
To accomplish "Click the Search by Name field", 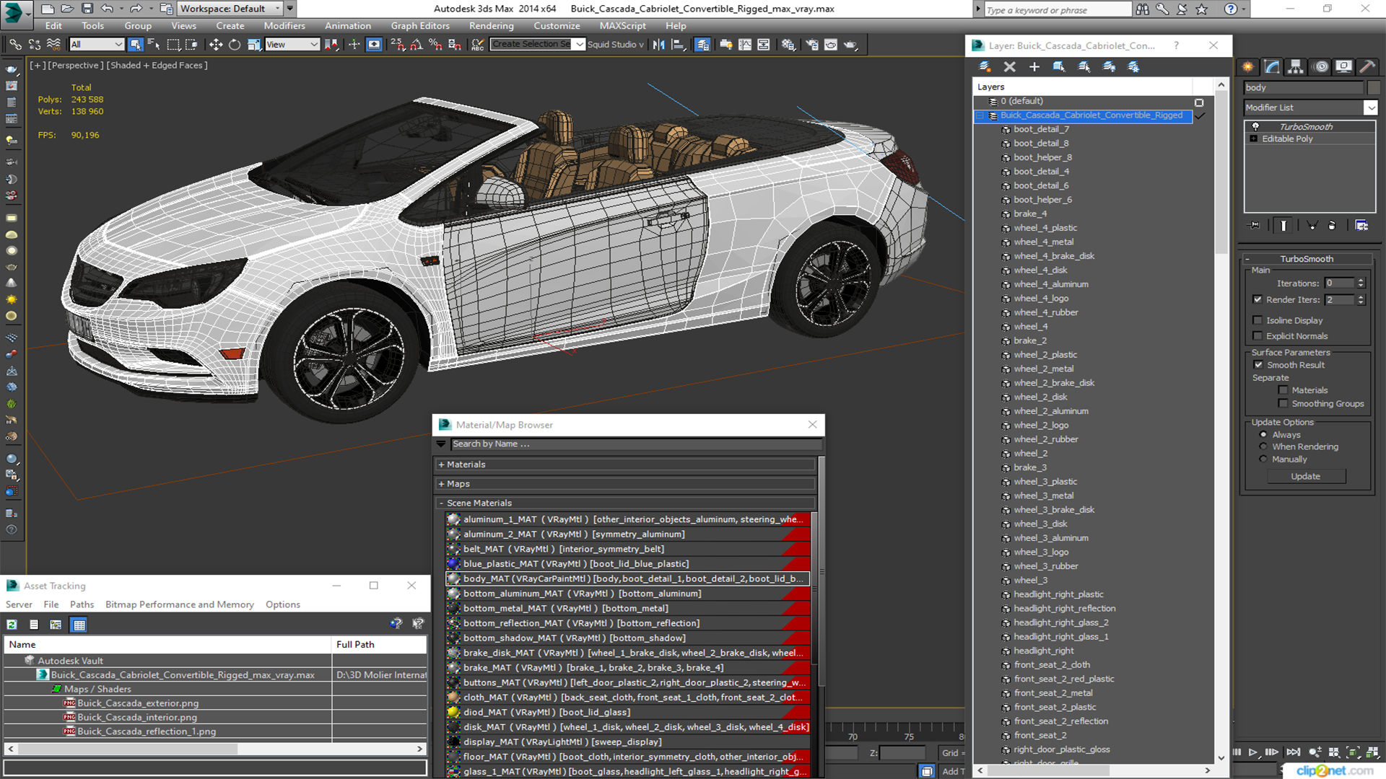I will click(635, 444).
